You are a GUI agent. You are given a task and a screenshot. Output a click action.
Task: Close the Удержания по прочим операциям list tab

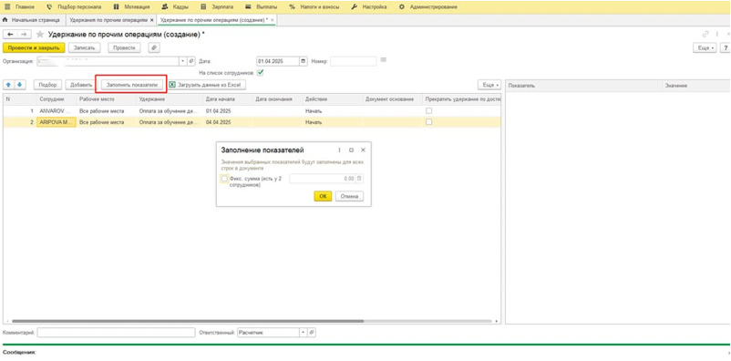(152, 21)
